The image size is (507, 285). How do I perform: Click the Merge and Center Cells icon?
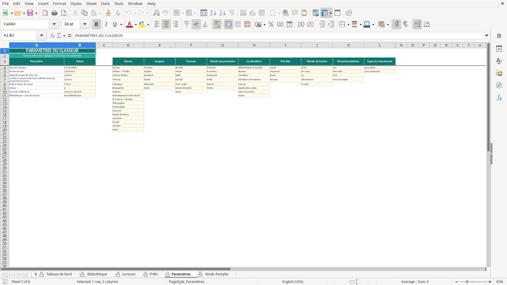(x=228, y=24)
